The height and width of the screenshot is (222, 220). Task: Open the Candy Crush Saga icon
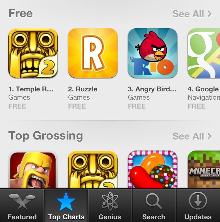pos(153,170)
